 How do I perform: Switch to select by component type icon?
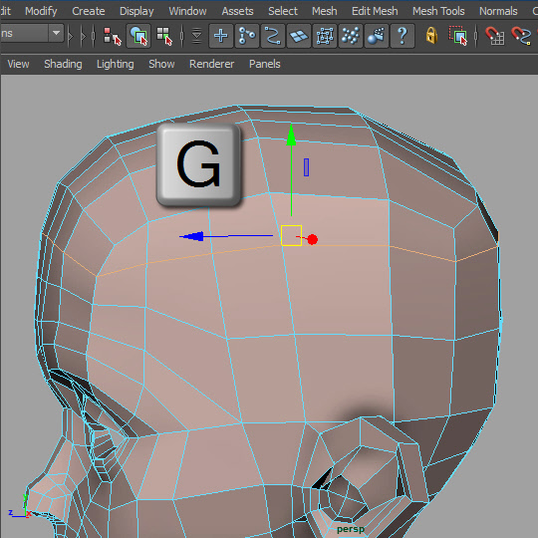point(164,36)
